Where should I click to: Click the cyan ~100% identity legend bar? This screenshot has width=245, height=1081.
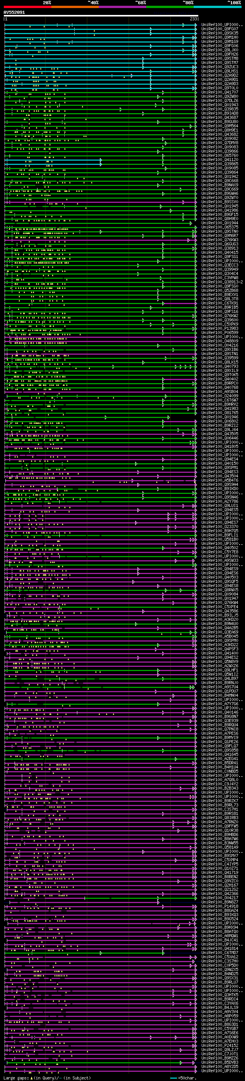click(217, 7)
